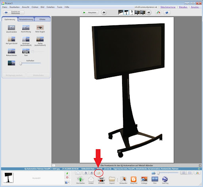
Task: Open the Erstellen menu
Action: click(50, 7)
